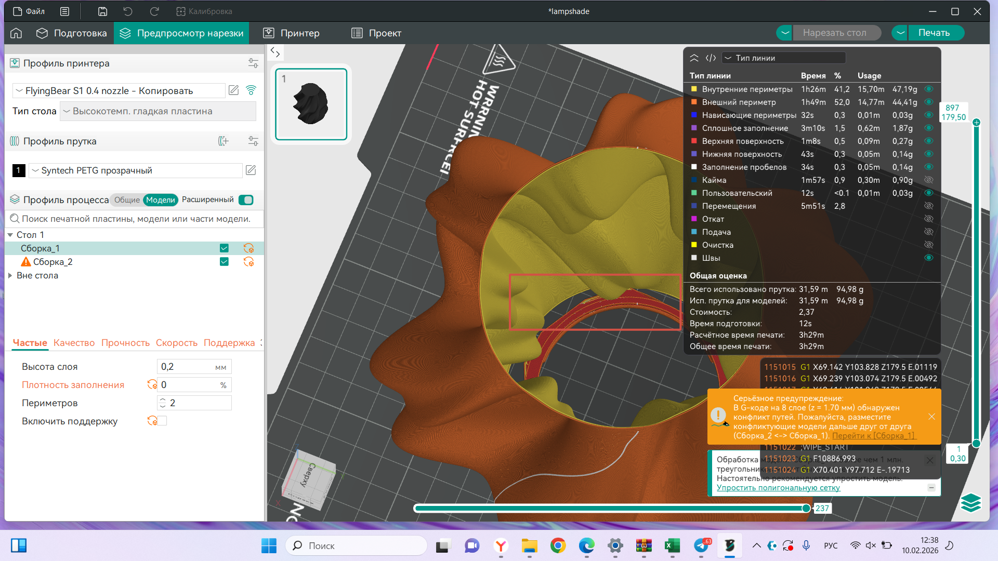This screenshot has width=998, height=561.
Task: Click the home icon in the top bar
Action: point(16,33)
